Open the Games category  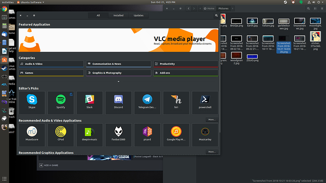(51, 72)
